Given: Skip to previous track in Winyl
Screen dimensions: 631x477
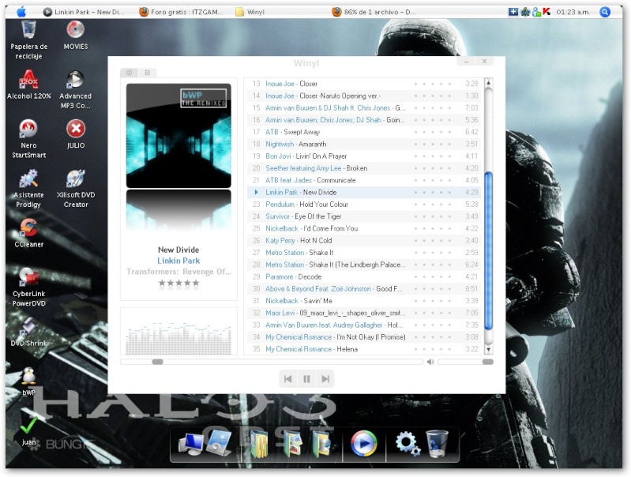Looking at the screenshot, I should pyautogui.click(x=288, y=379).
